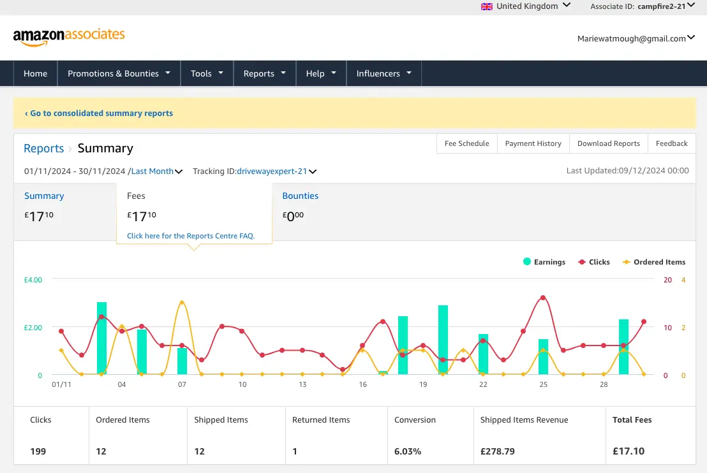The width and height of the screenshot is (707, 473).
Task: Click the Ordered Items legend yellow marker
Action: [627, 262]
